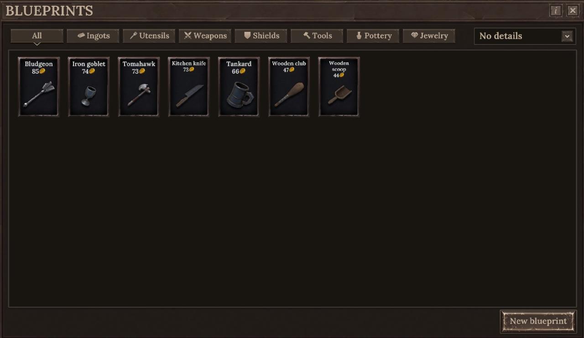Filter blueprints by Weapons

tap(205, 36)
